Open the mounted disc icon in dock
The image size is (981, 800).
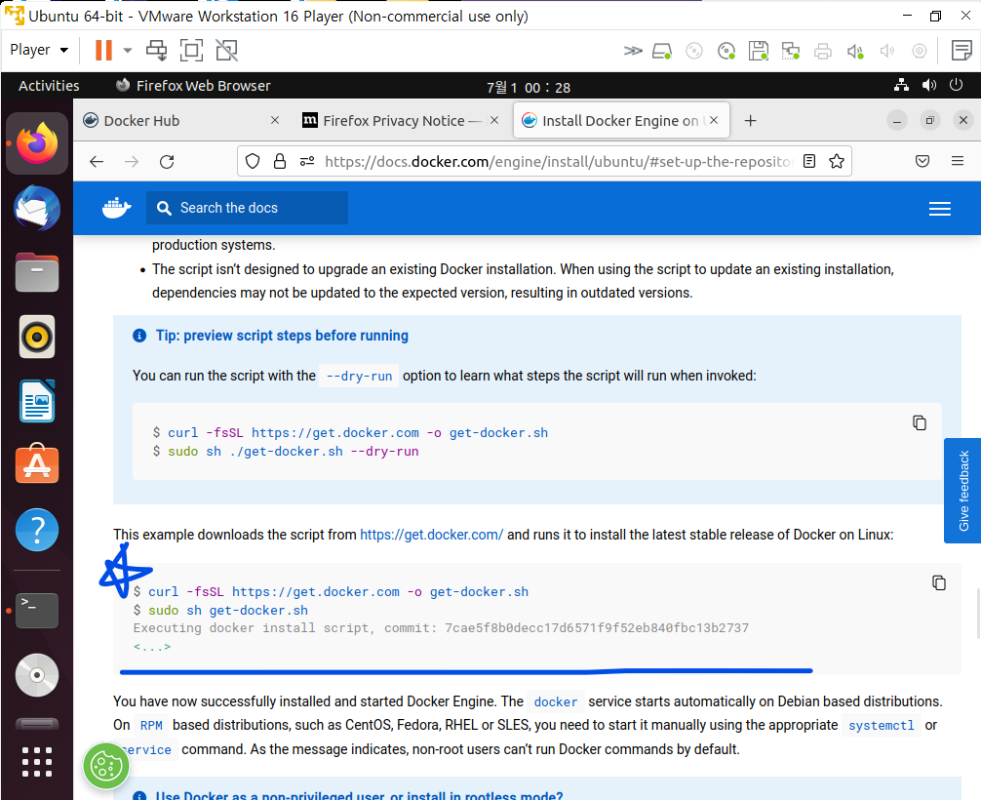tap(37, 675)
